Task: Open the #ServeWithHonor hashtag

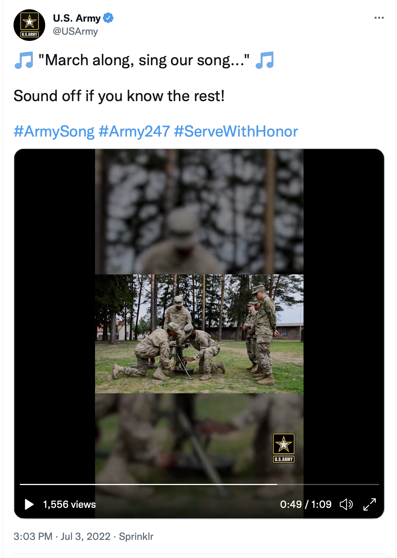Action: pos(236,132)
